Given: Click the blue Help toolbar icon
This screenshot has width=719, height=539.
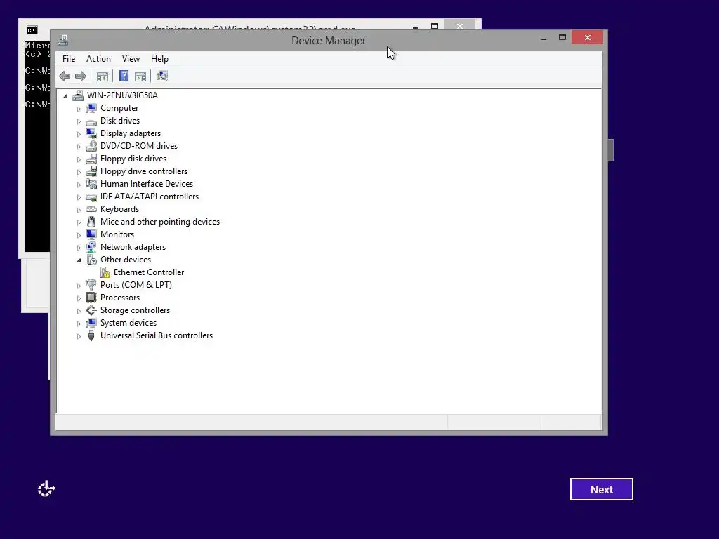Looking at the screenshot, I should click(124, 76).
